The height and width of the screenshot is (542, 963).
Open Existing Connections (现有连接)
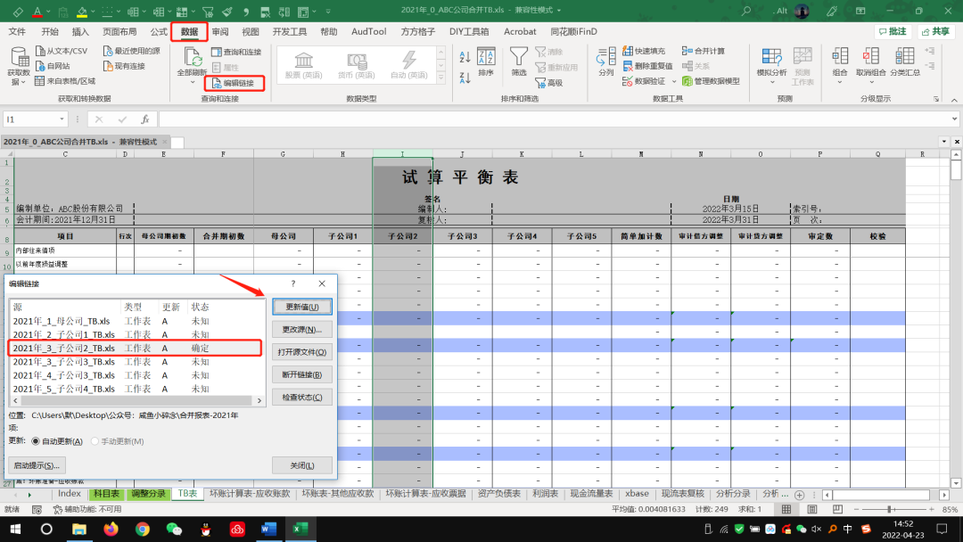click(x=124, y=66)
